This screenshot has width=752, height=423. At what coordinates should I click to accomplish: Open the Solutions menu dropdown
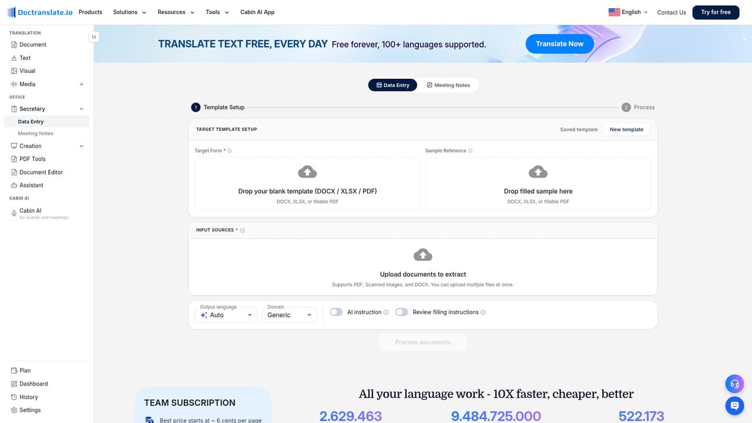[130, 12]
